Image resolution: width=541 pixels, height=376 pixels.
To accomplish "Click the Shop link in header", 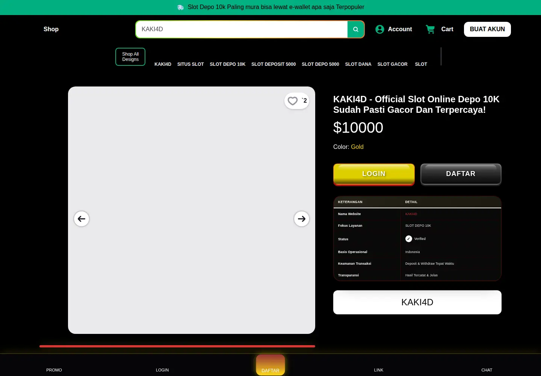I will (51, 29).
